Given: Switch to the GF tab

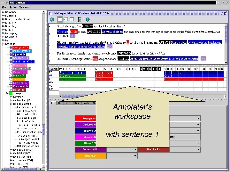Looking at the screenshot, I should click(60, 103).
